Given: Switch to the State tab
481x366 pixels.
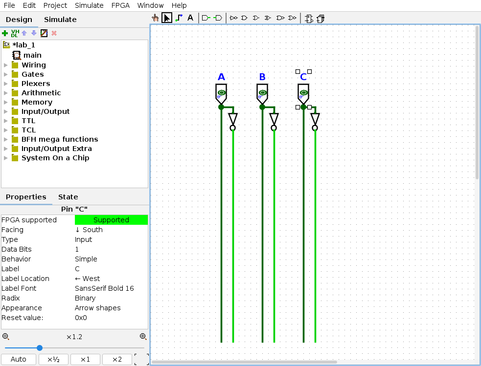Looking at the screenshot, I should tap(68, 197).
